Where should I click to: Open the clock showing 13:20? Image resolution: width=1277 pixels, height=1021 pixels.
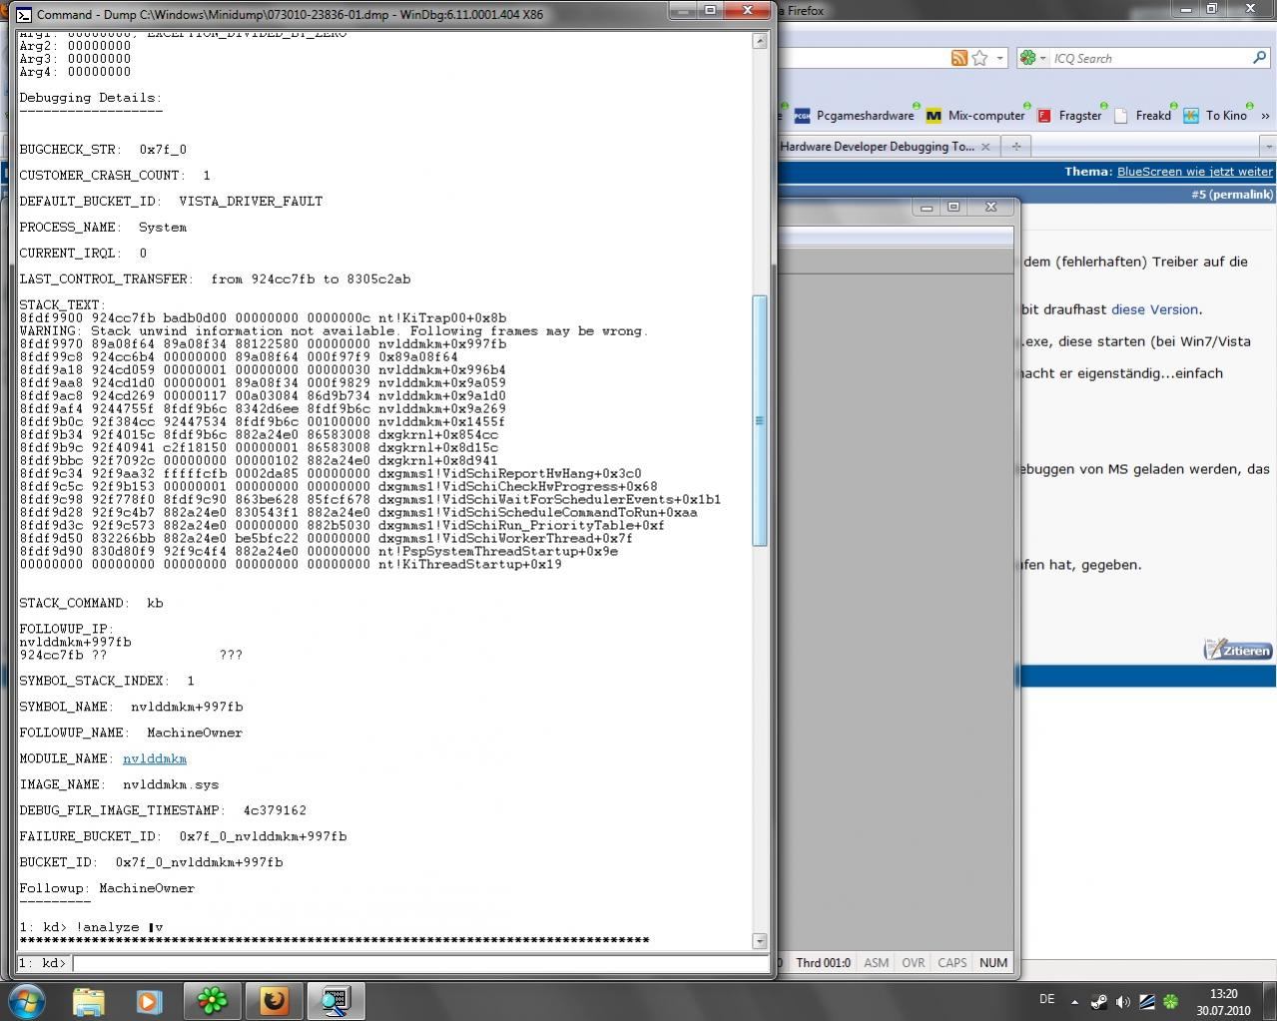click(1223, 1001)
